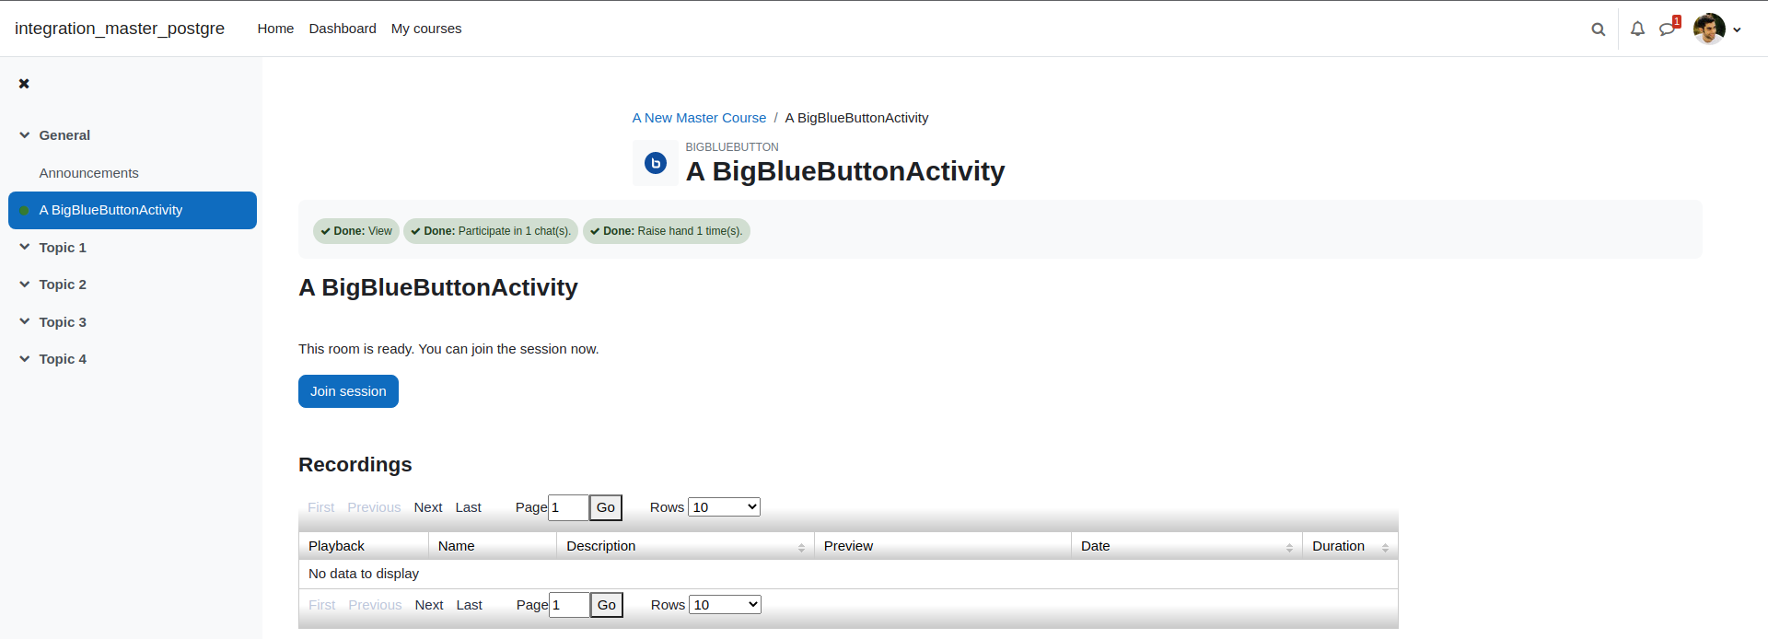
Task: Go to the Home menu item
Action: coord(275,29)
